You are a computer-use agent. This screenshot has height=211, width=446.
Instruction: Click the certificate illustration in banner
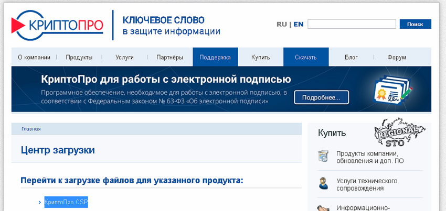[x=393, y=90]
